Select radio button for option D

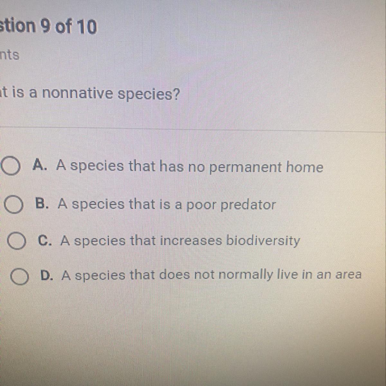[20, 276]
